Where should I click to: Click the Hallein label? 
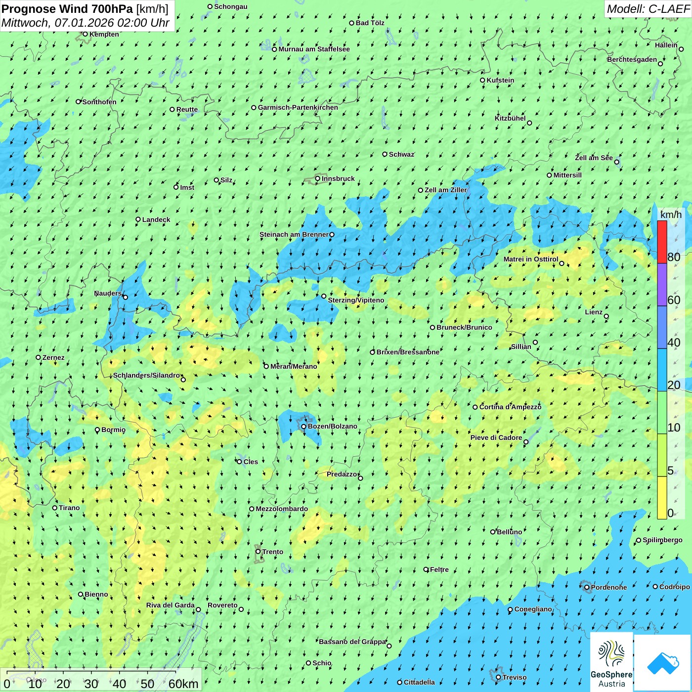tap(666, 45)
